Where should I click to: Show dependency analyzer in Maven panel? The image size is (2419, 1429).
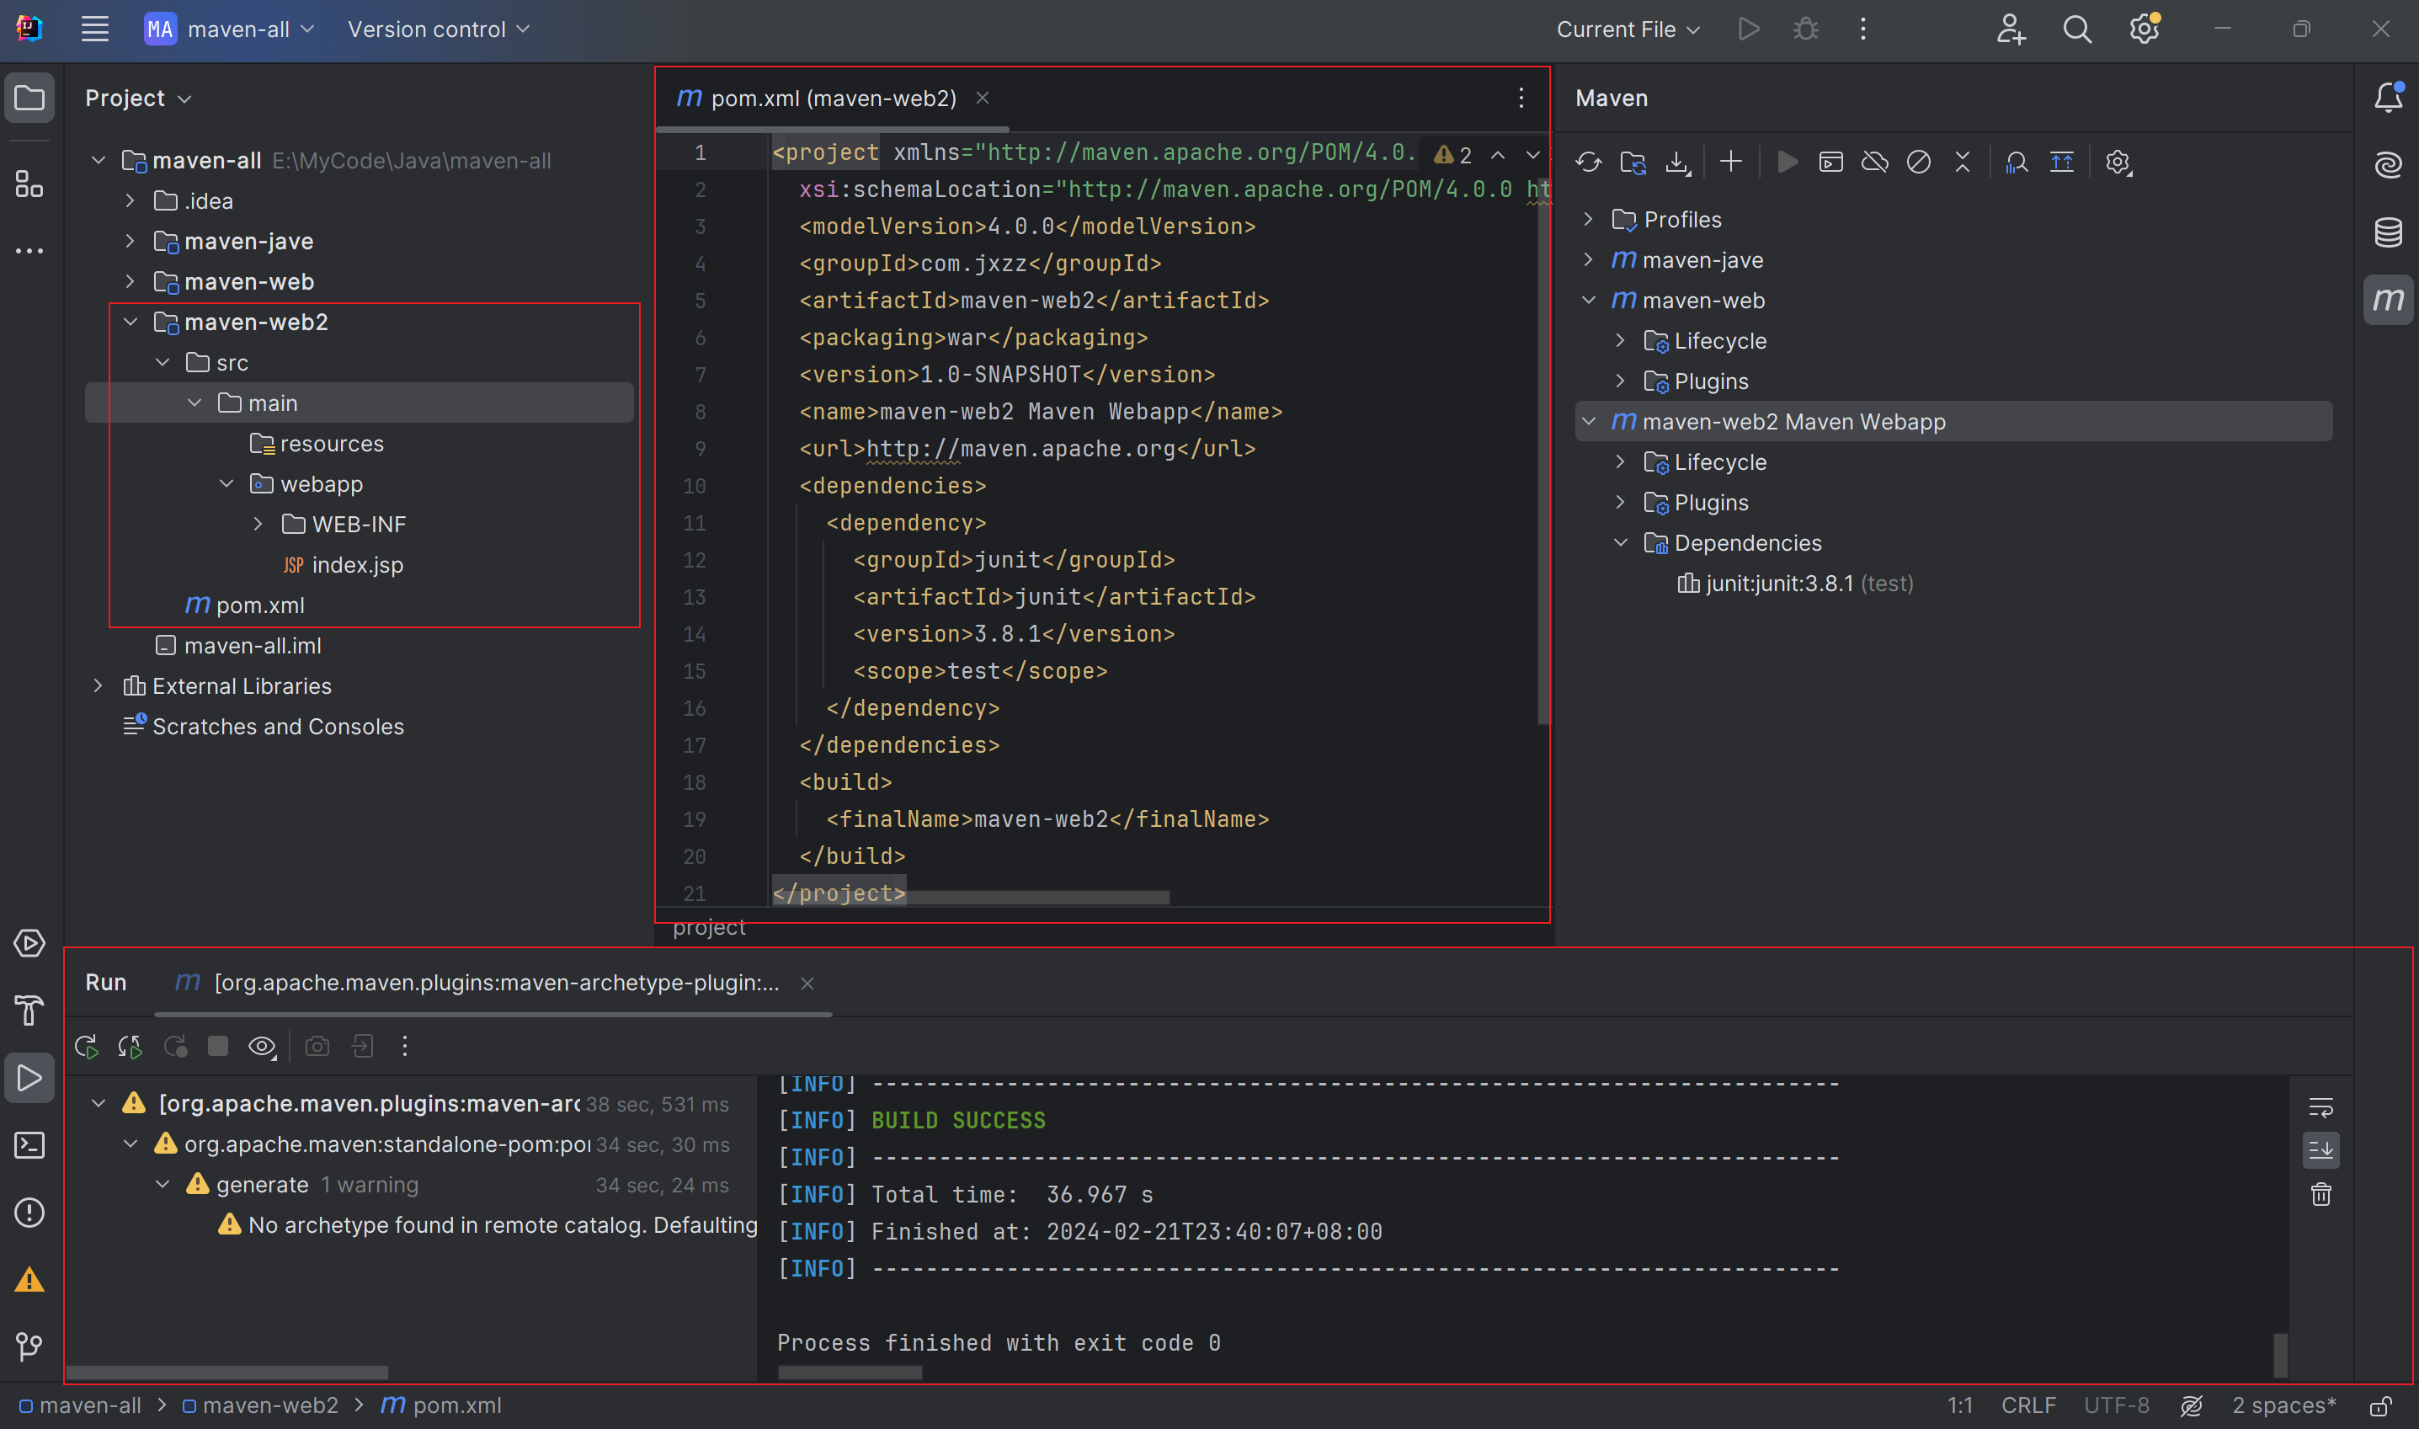pyautogui.click(x=2017, y=162)
